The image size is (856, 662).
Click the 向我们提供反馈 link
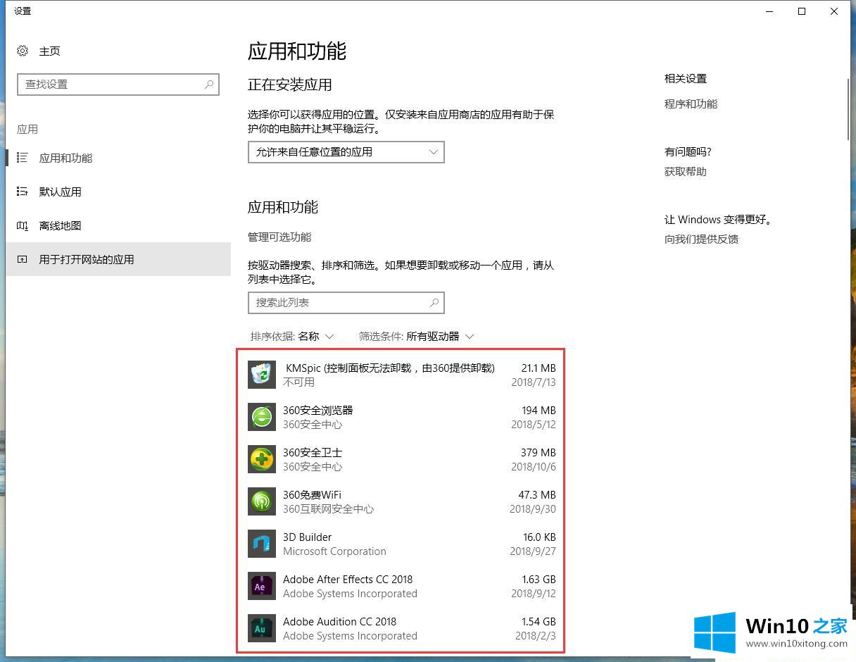click(x=701, y=239)
